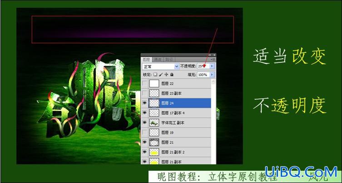
Task: Show hidden layer 图层 23 副本
Action: tap(144, 93)
